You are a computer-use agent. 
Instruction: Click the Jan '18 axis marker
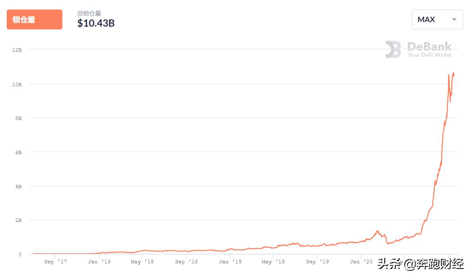pyautogui.click(x=98, y=262)
